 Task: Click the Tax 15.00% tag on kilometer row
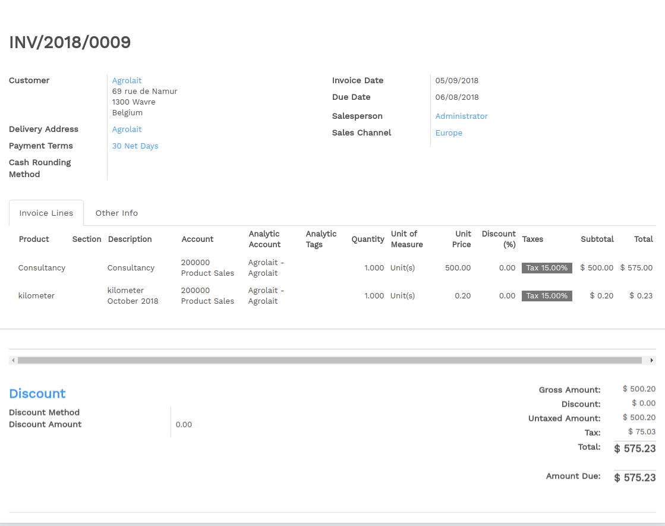547,296
